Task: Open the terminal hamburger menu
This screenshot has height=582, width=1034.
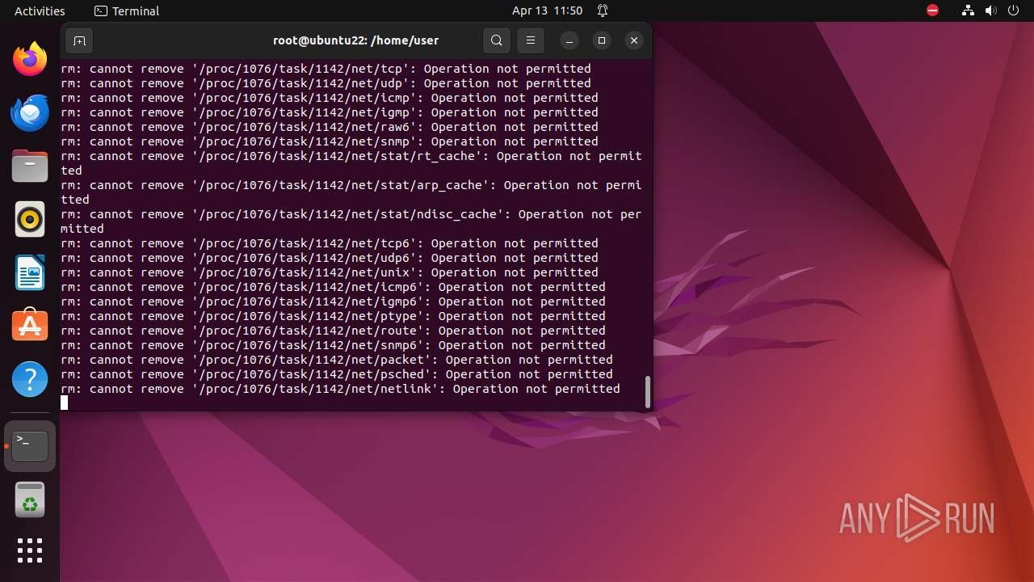Action: (x=531, y=40)
